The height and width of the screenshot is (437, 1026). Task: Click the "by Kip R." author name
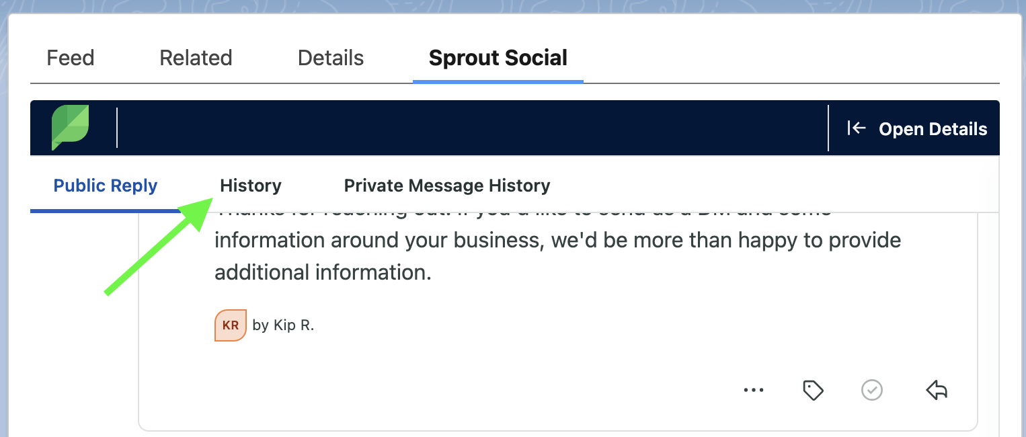(283, 325)
